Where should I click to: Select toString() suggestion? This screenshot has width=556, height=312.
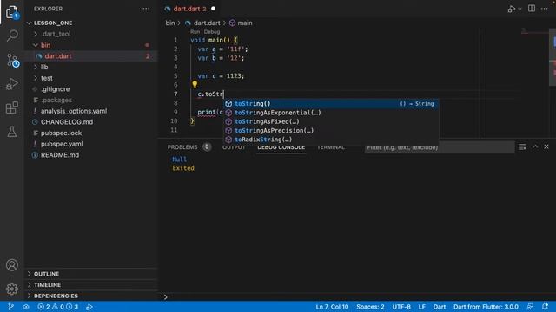click(x=331, y=104)
